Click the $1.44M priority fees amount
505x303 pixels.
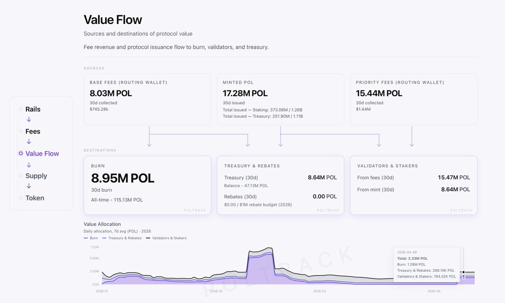pos(363,109)
